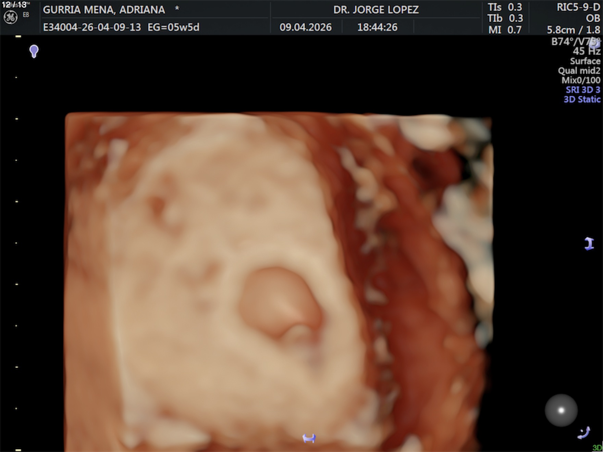Click the Qual mid2 quality setting

point(579,71)
